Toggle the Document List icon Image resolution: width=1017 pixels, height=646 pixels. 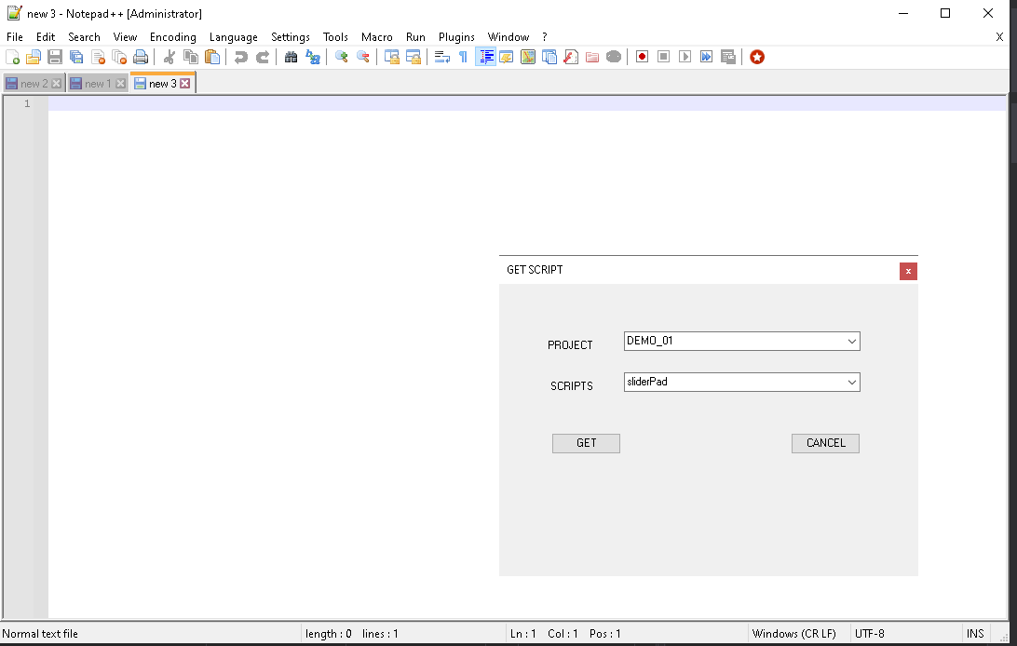point(549,57)
